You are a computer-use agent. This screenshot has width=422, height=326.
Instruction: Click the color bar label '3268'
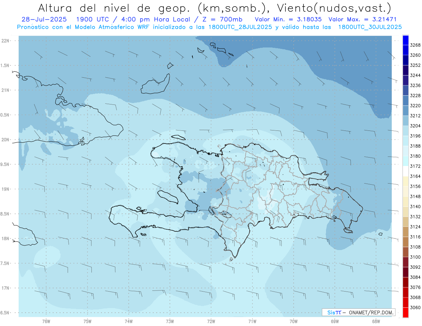coord(415,45)
